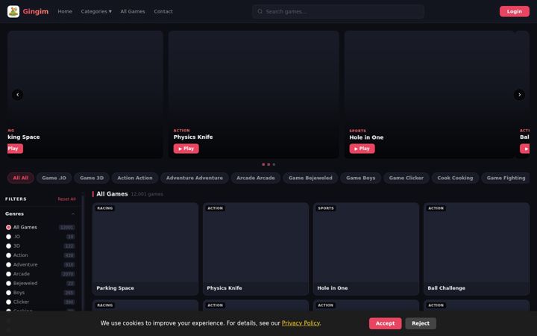Select the 3D genre radio
This screenshot has width=537, height=336.
(8, 246)
